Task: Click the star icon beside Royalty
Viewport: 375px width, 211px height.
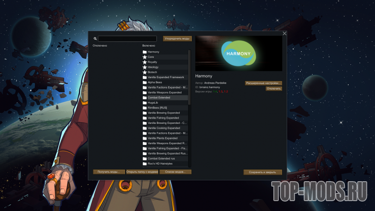Action: click(x=145, y=62)
